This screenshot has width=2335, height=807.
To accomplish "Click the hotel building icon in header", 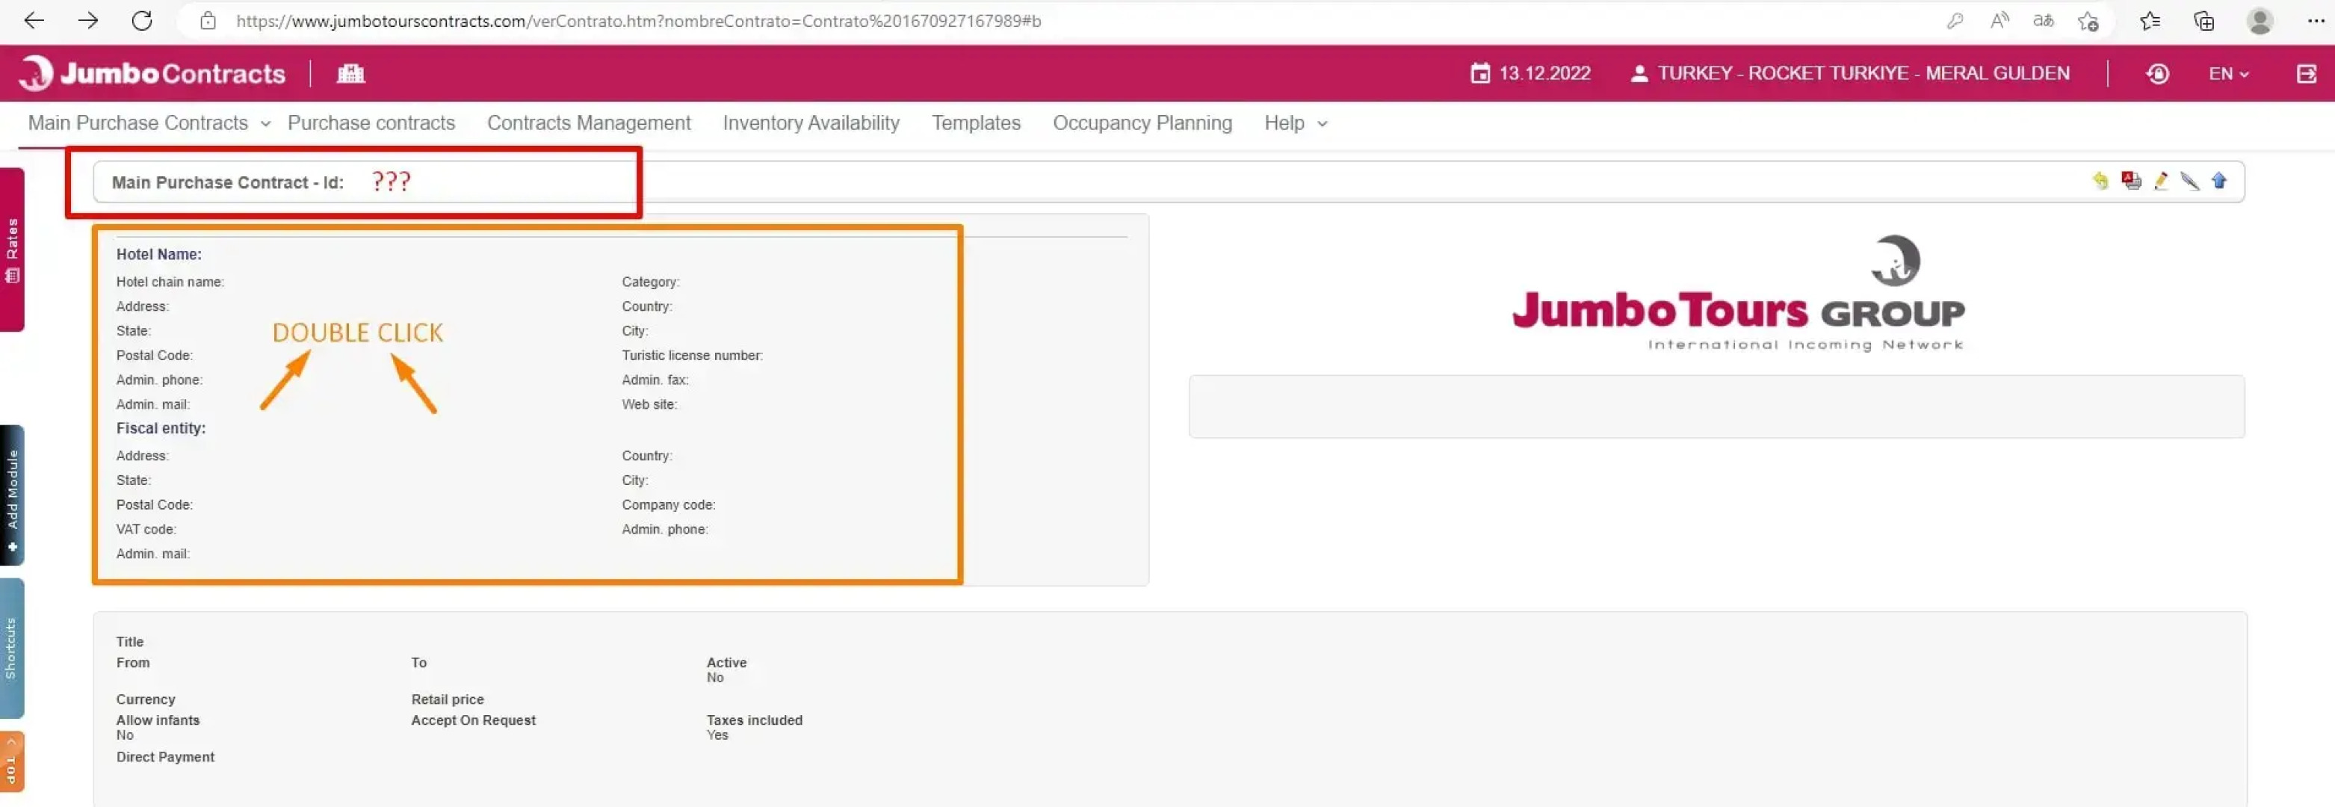I will tap(350, 73).
